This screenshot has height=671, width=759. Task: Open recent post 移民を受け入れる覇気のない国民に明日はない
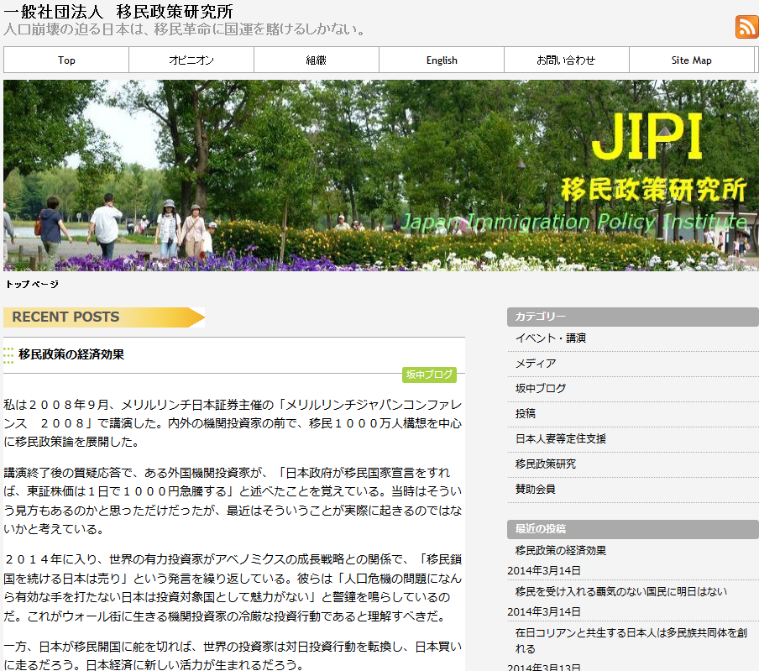tap(621, 591)
